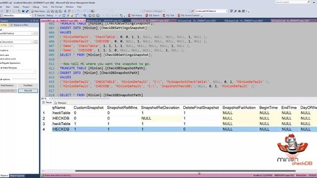The image size is (317, 178).
Task: Open SQL Source Control
Action: pos(188,15)
